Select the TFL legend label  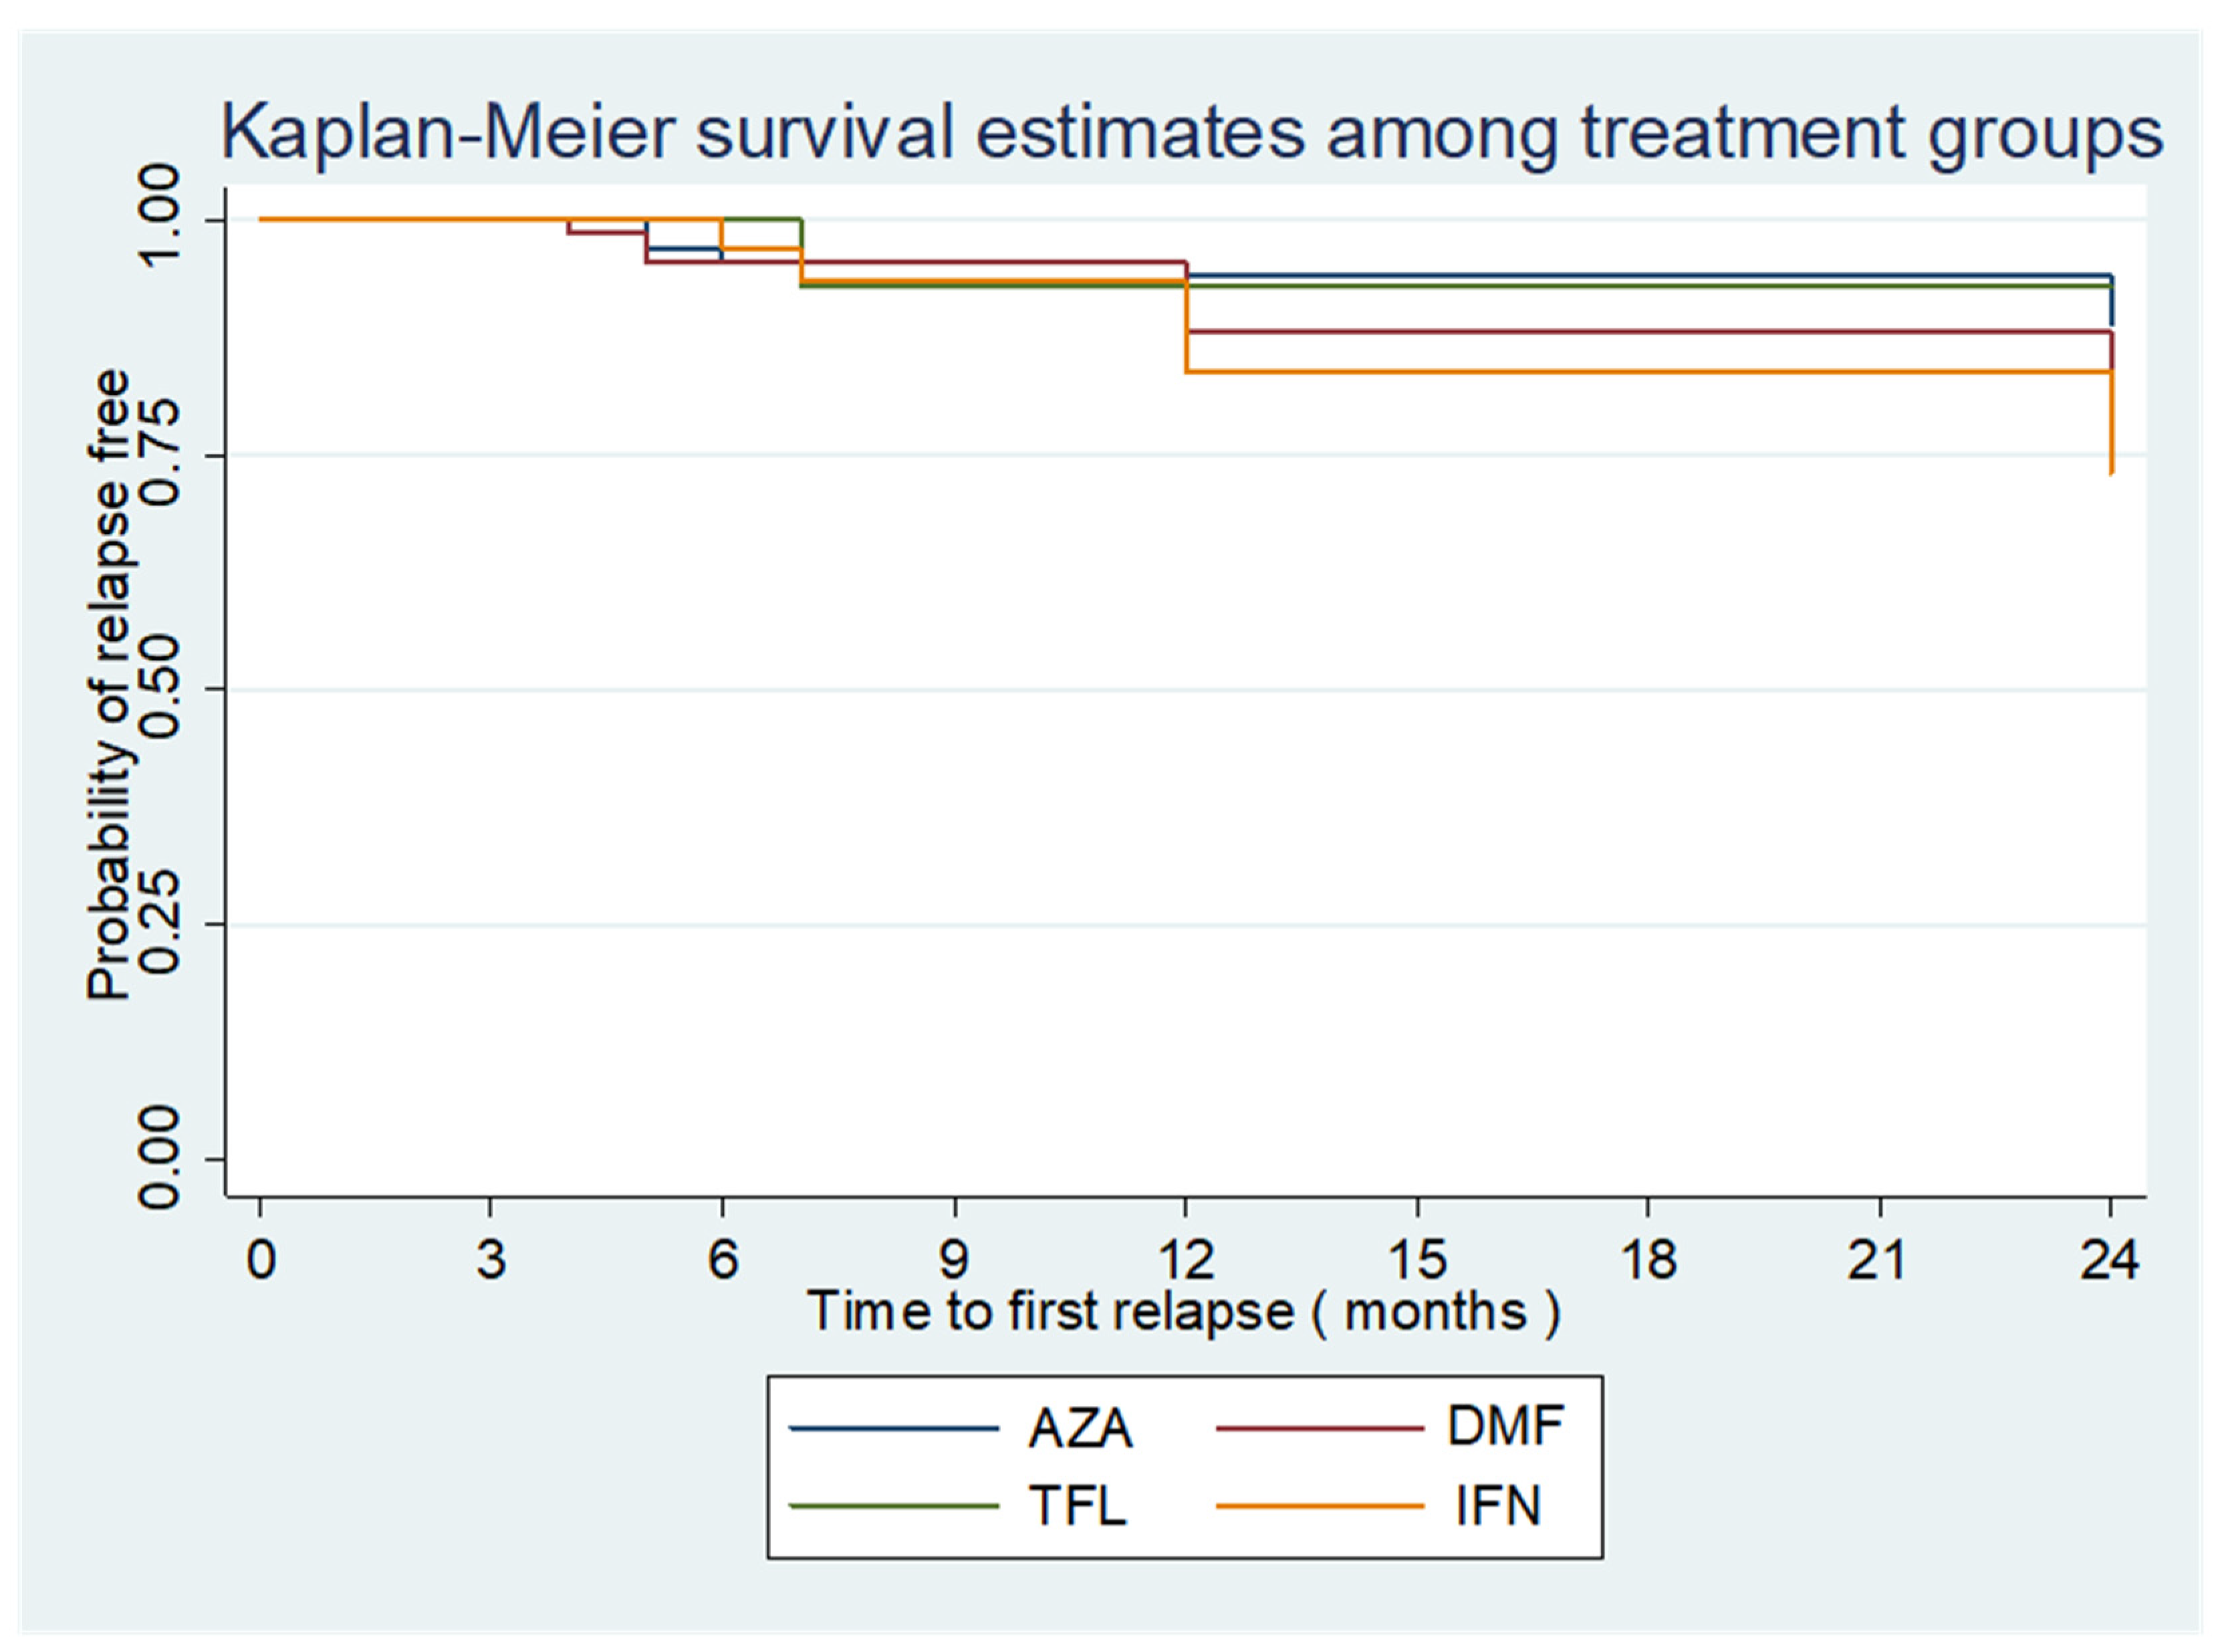1078,1506
